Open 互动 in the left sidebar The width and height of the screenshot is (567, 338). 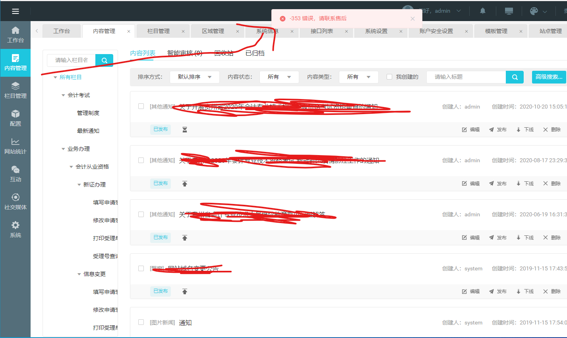point(15,174)
